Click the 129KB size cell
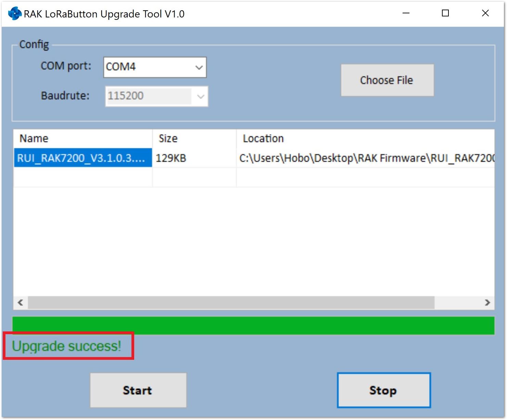The image size is (507, 420). [x=194, y=158]
